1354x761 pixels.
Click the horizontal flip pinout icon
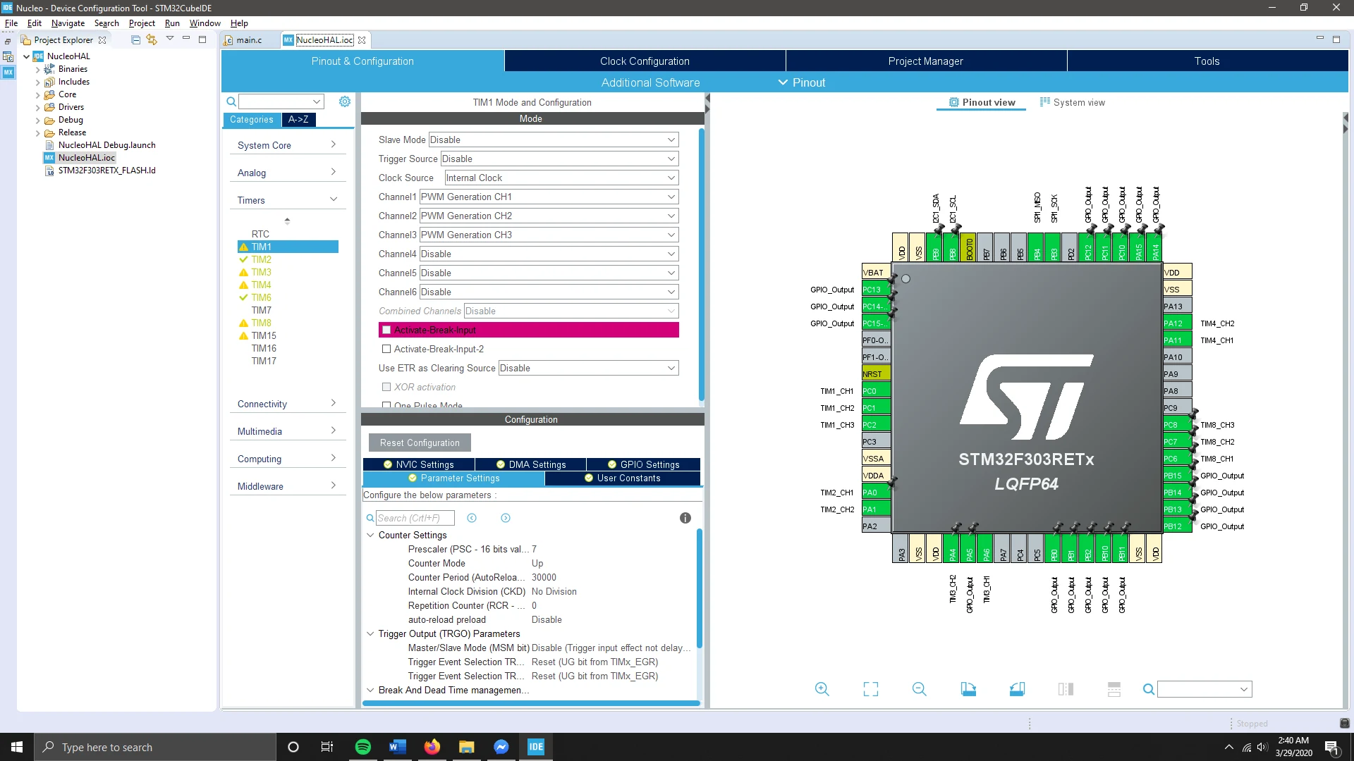click(1066, 689)
